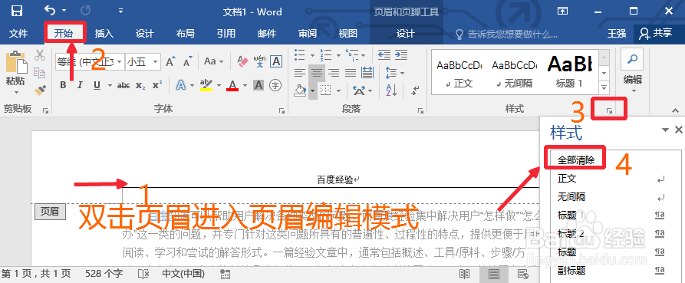Open the Change Case Aa dropdown
The image size is (685, 283).
213,61
